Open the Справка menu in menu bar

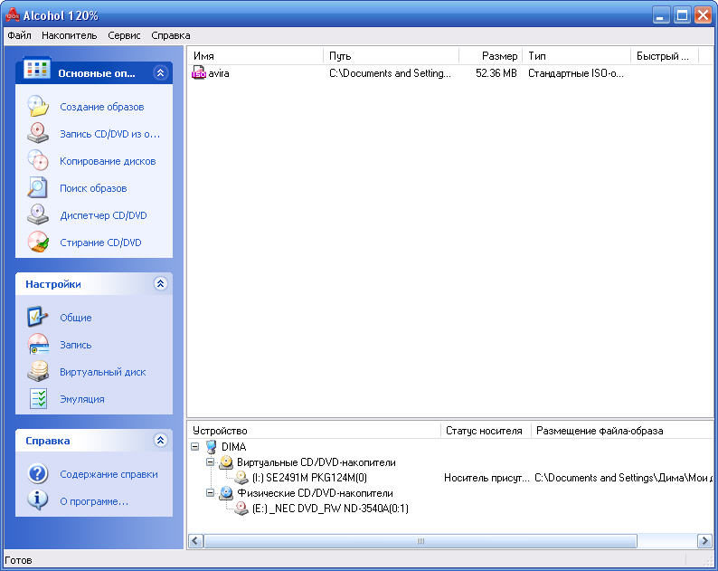pyautogui.click(x=171, y=35)
